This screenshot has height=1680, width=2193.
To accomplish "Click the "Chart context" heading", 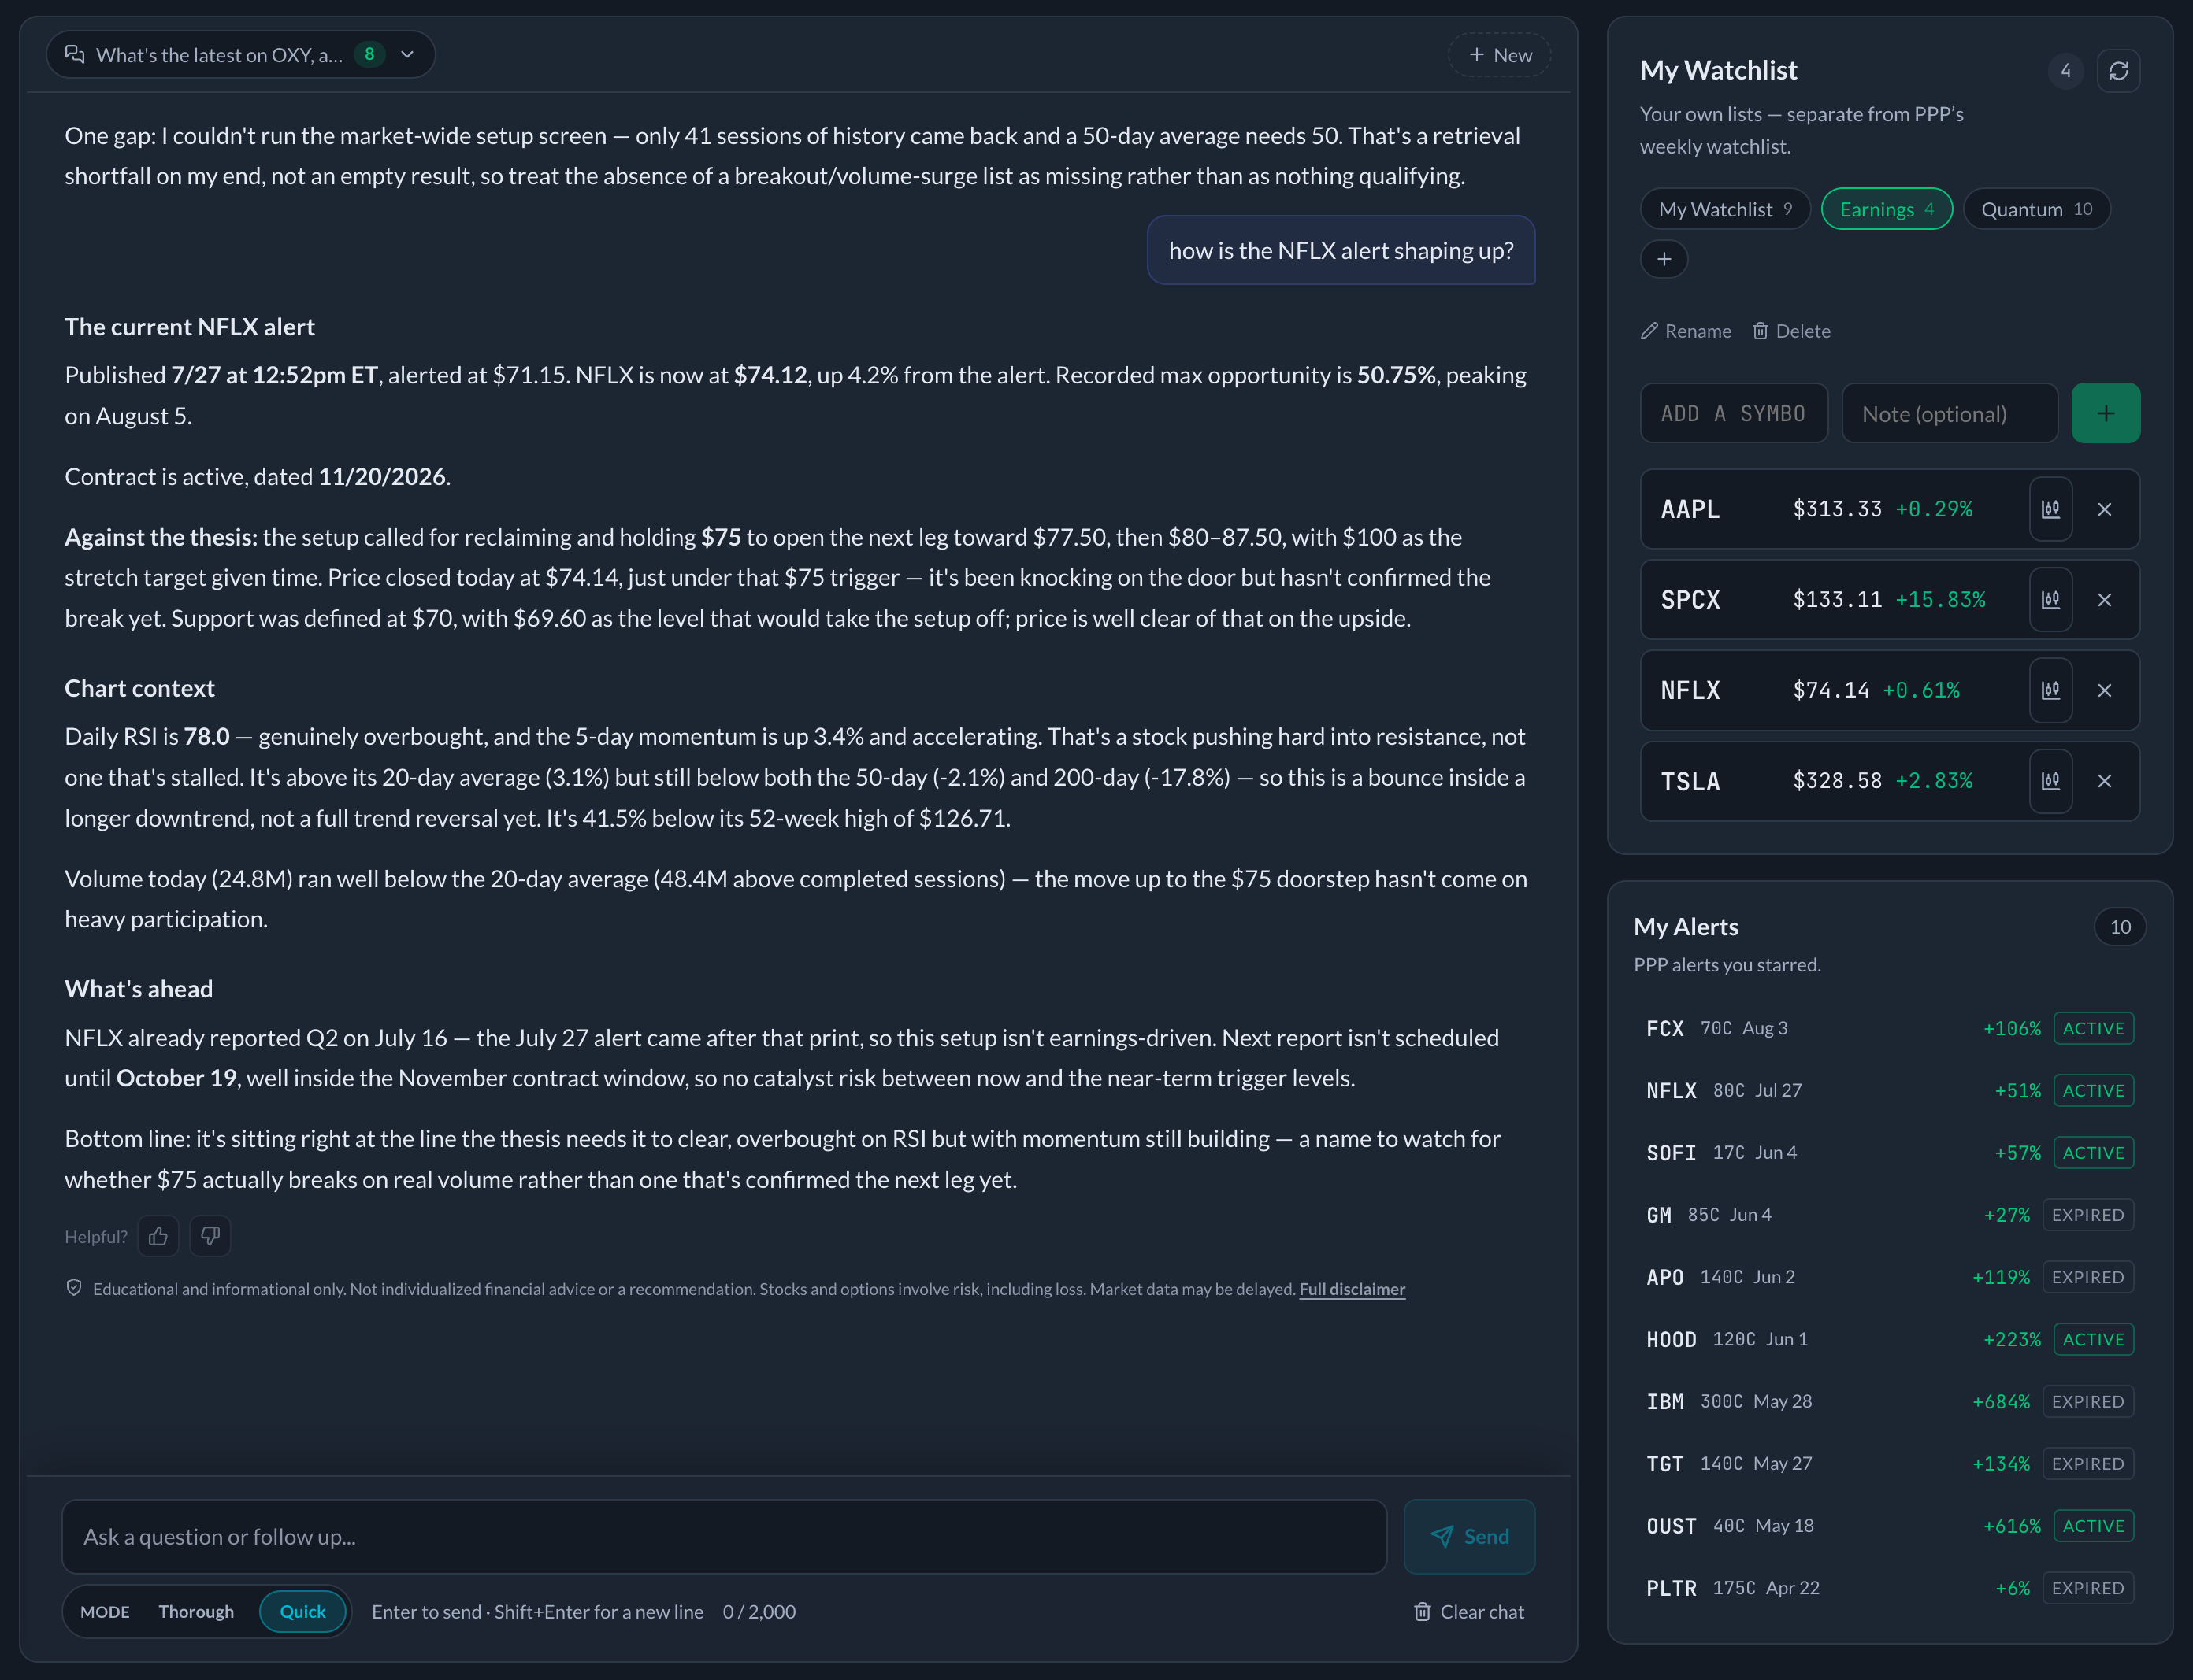I will click(139, 688).
